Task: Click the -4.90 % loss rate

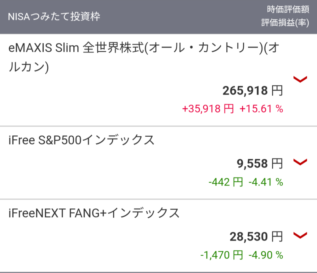Action: (x=266, y=255)
